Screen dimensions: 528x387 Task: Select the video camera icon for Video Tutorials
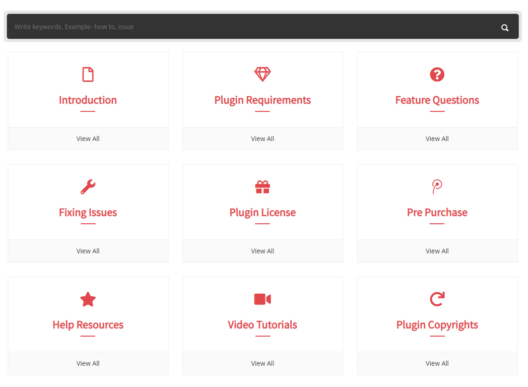coord(262,298)
